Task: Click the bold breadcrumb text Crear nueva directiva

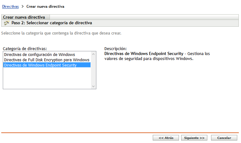Action: [x=45, y=7]
